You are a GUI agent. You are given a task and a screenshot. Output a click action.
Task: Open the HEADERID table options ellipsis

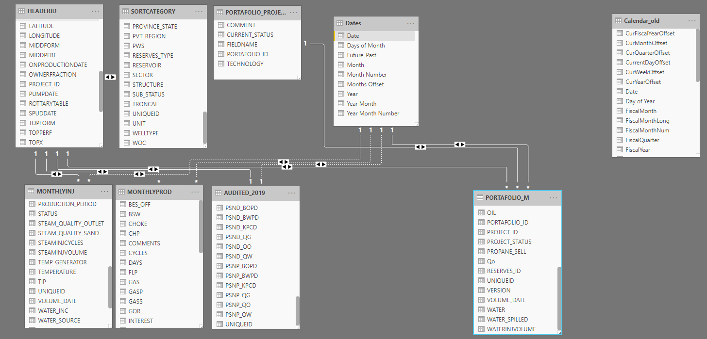[95, 11]
